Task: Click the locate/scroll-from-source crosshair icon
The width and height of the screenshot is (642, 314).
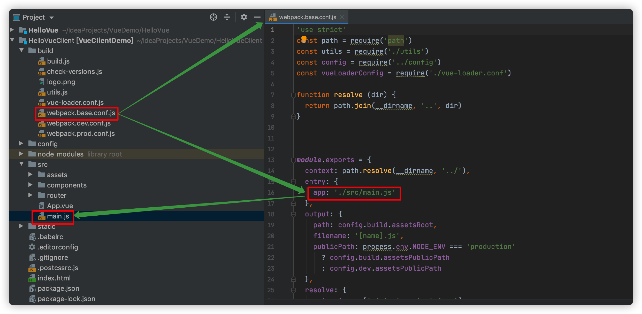Action: pos(213,17)
